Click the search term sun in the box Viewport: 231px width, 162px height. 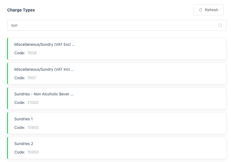pos(14,25)
